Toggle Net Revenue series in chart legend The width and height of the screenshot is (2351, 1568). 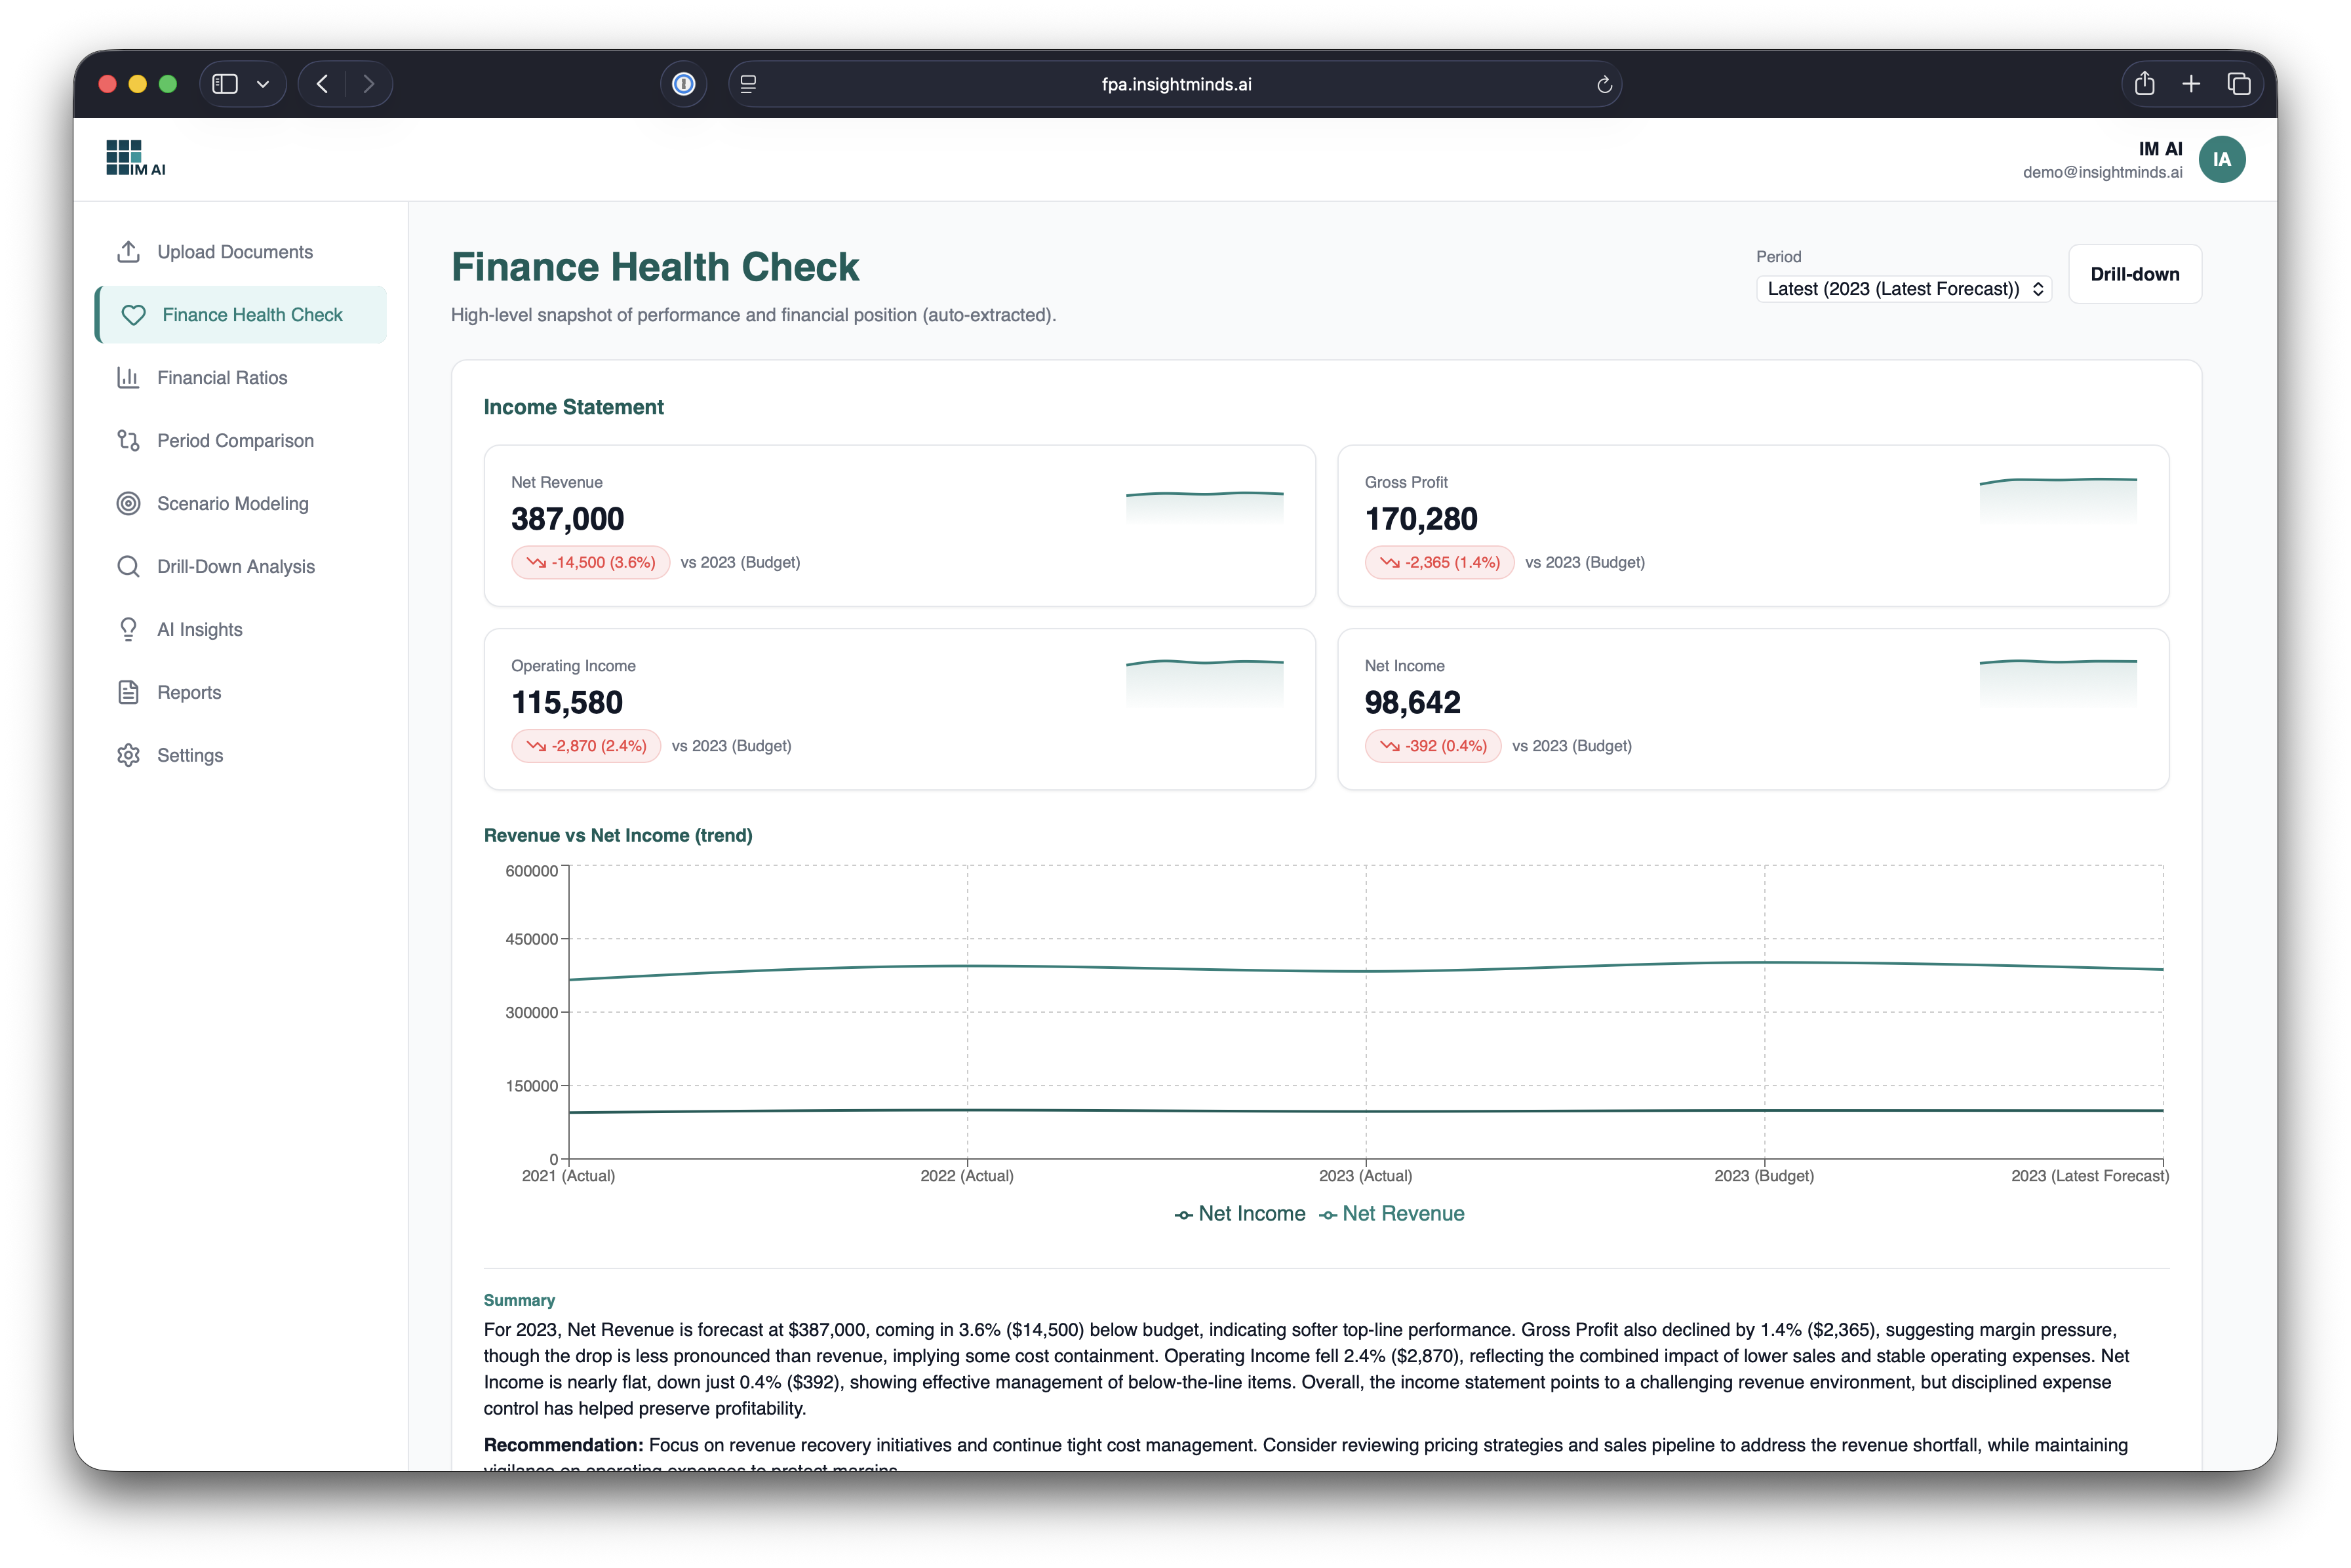click(x=1392, y=1214)
